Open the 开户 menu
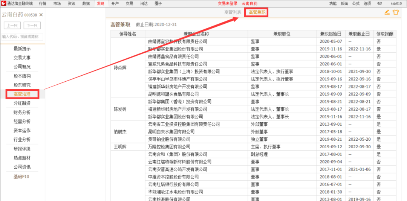407x201 pixels. pos(115,3)
